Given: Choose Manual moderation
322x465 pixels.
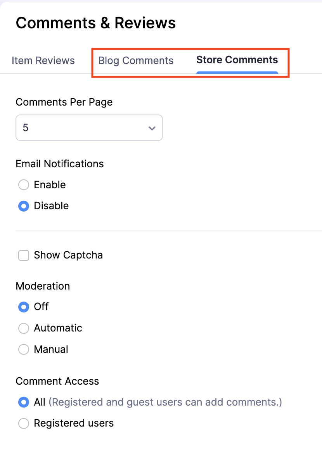Looking at the screenshot, I should point(23,349).
